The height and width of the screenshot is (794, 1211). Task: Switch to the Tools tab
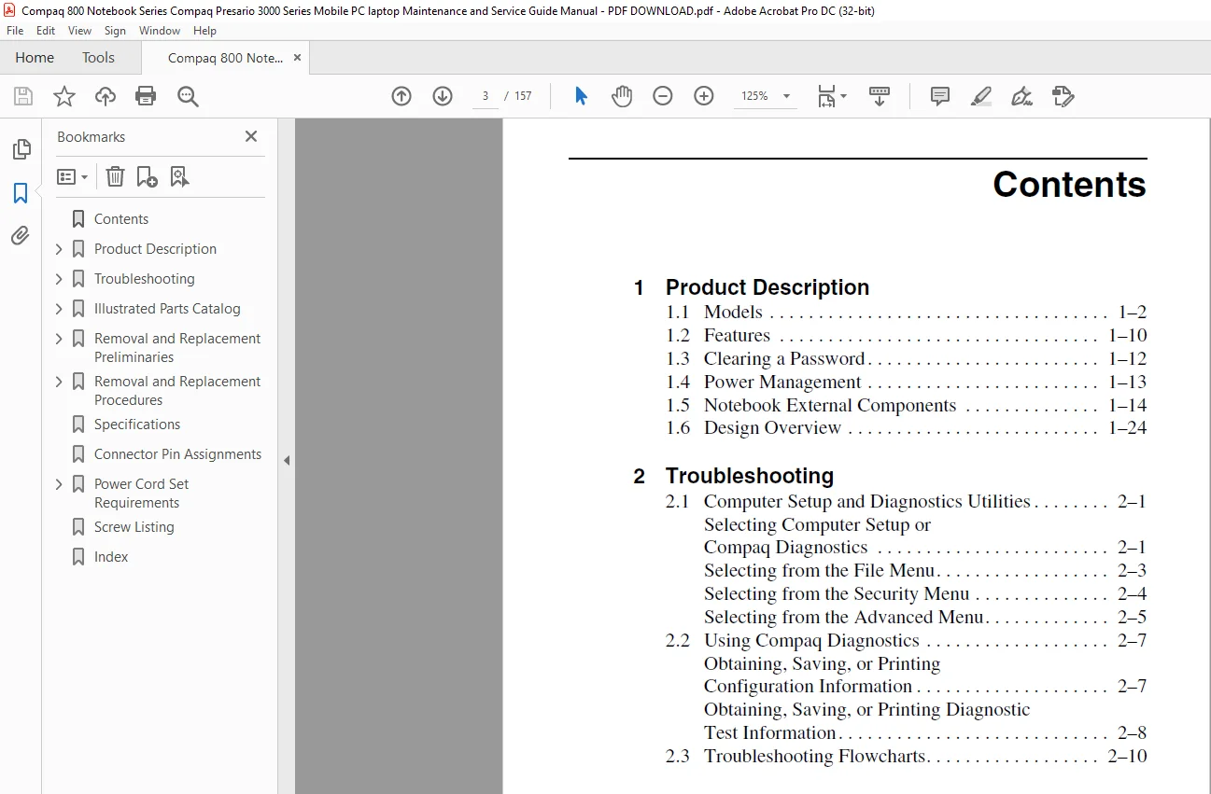98,58
